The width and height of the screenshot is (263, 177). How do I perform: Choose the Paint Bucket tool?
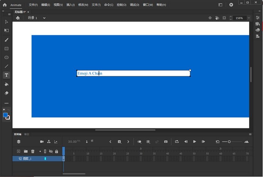(x=6, y=84)
